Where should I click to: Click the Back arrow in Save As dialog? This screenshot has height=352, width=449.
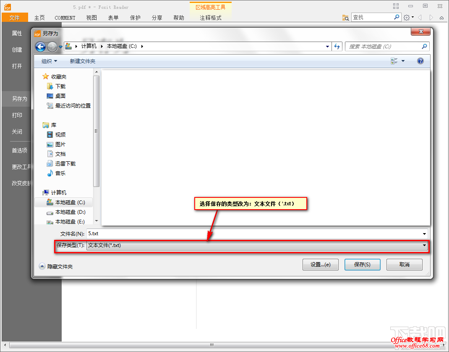click(40, 47)
